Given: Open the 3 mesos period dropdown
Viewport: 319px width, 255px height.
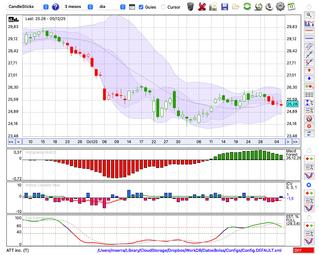Looking at the screenshot, I should pyautogui.click(x=78, y=7).
